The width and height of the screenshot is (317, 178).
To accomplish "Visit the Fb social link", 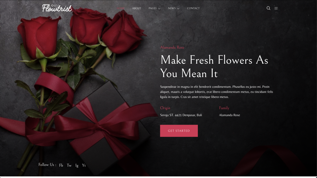I will pyautogui.click(x=61, y=165).
